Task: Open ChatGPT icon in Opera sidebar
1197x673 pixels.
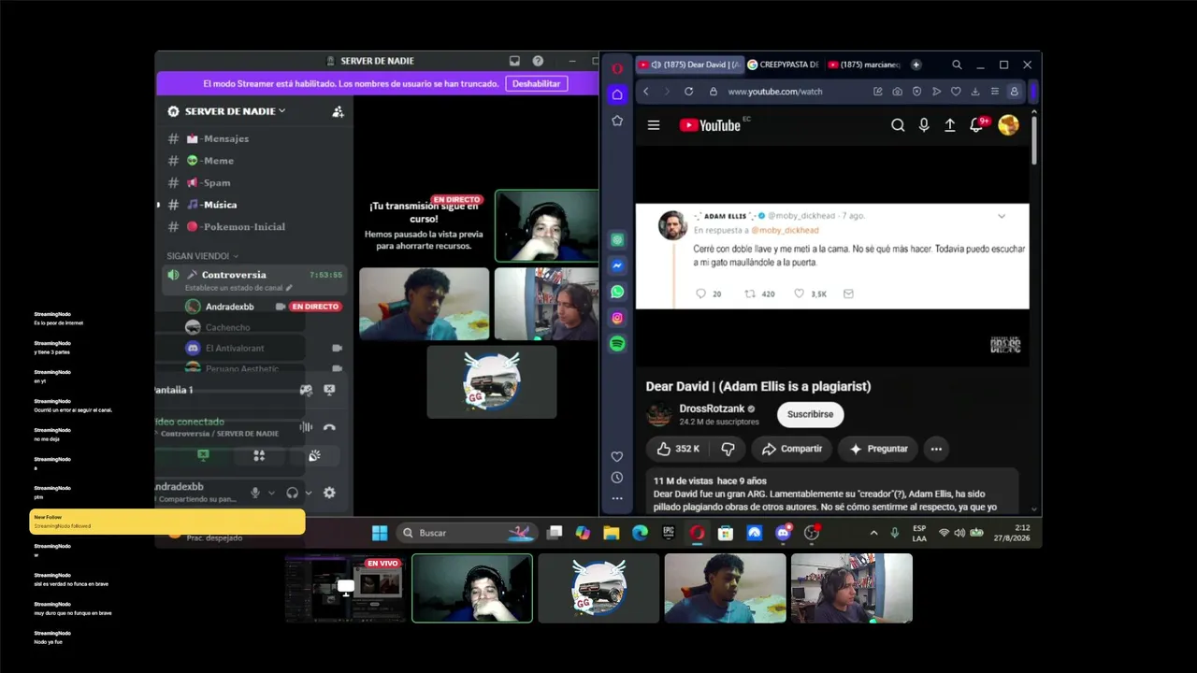Action: coord(617,240)
